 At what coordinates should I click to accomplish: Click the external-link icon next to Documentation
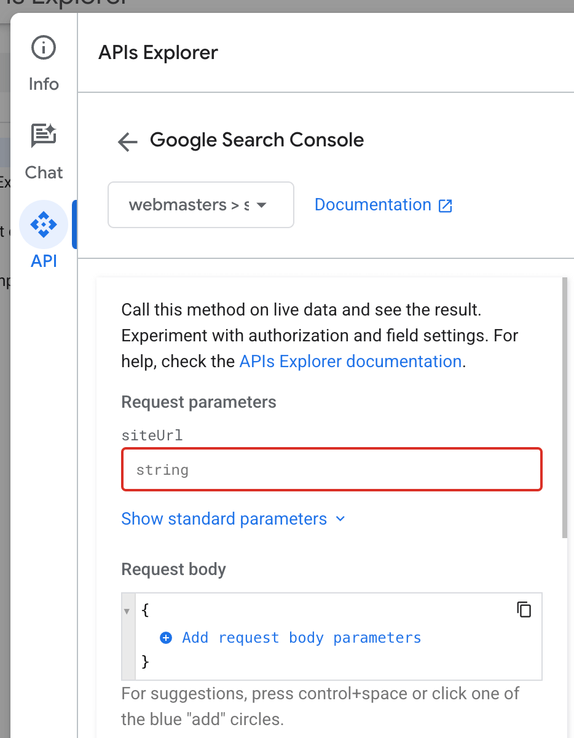pos(445,205)
